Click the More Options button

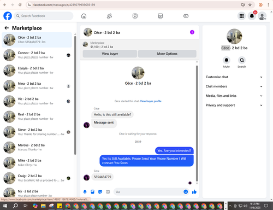(167, 54)
